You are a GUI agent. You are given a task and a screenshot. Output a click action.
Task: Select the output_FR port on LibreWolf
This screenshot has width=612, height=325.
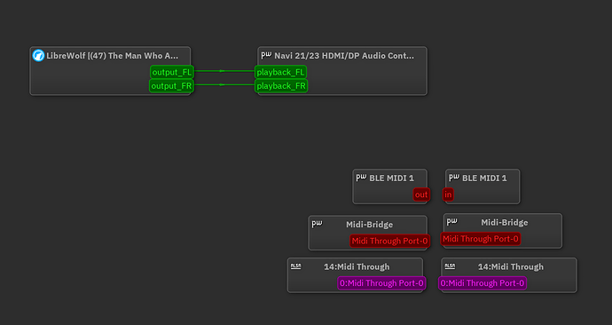coord(171,86)
